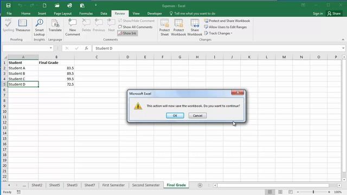
Task: Click the sheet tabs ellipsis for more sheets
Action: [24, 185]
